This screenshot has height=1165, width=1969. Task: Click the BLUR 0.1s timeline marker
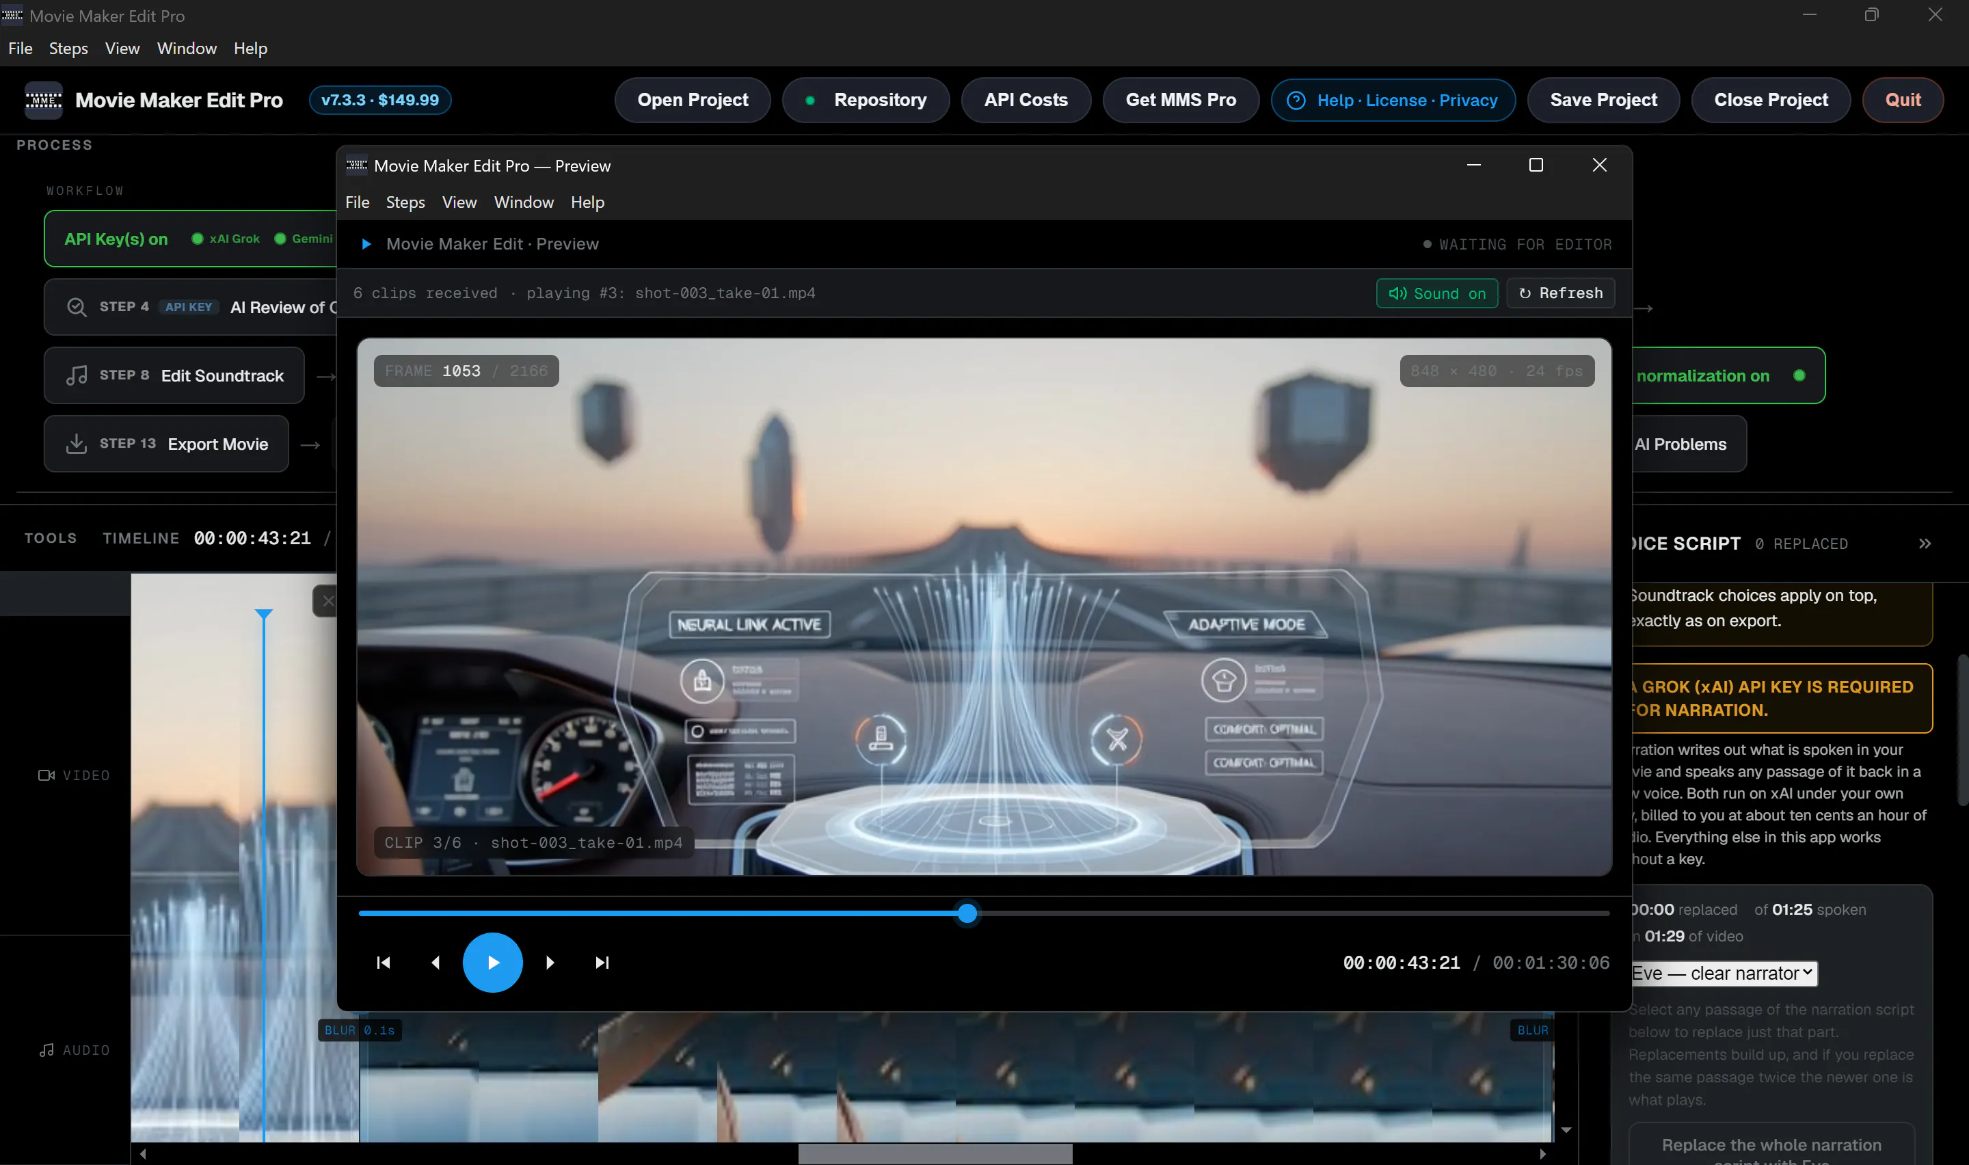[360, 1030]
